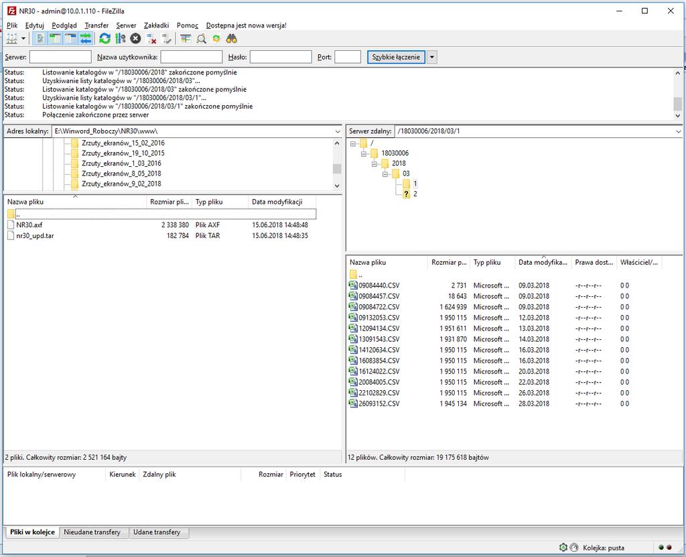Open 'Dostępna jest nowa wersja!' menu
Screen dimensions: 686x557
247,25
